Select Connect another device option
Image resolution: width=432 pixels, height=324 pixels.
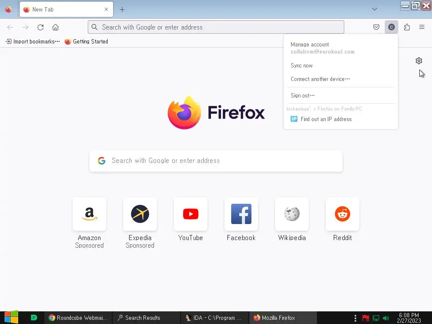(x=340, y=79)
